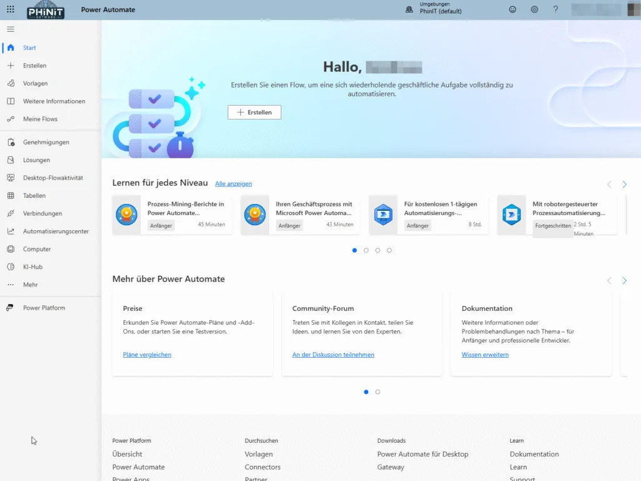
Task: Click the feedback smiley icon
Action: tap(513, 10)
